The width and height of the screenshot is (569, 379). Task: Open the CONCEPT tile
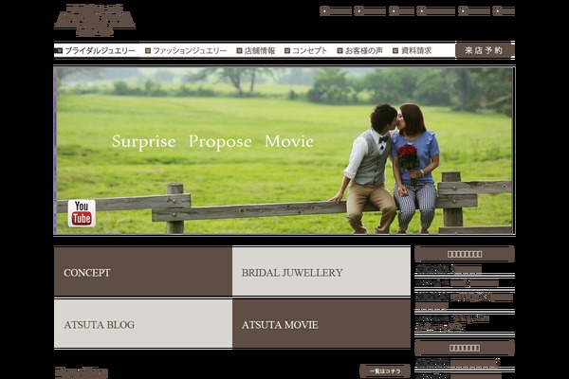pyautogui.click(x=143, y=272)
